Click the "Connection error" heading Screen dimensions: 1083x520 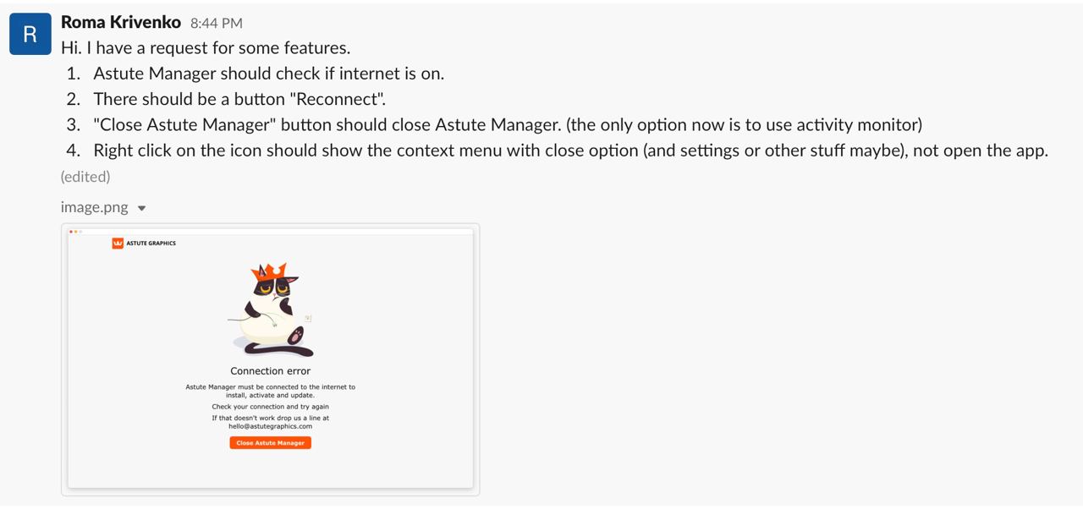pyautogui.click(x=270, y=371)
